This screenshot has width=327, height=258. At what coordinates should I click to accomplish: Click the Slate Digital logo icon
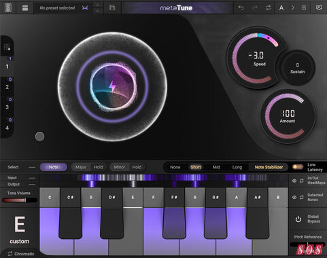8,7
